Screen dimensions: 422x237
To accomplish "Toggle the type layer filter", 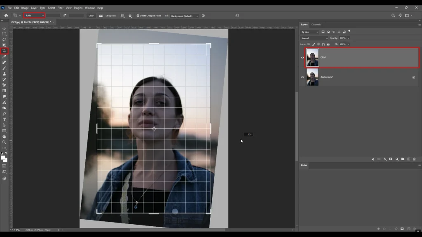I will click(x=334, y=32).
